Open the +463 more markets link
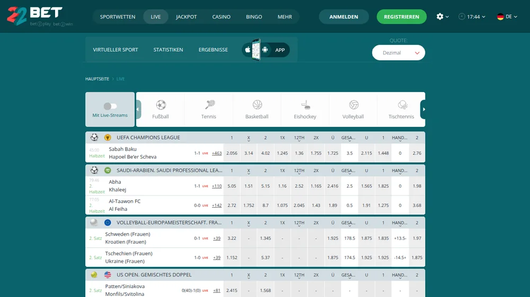The height and width of the screenshot is (297, 530). [x=217, y=153]
